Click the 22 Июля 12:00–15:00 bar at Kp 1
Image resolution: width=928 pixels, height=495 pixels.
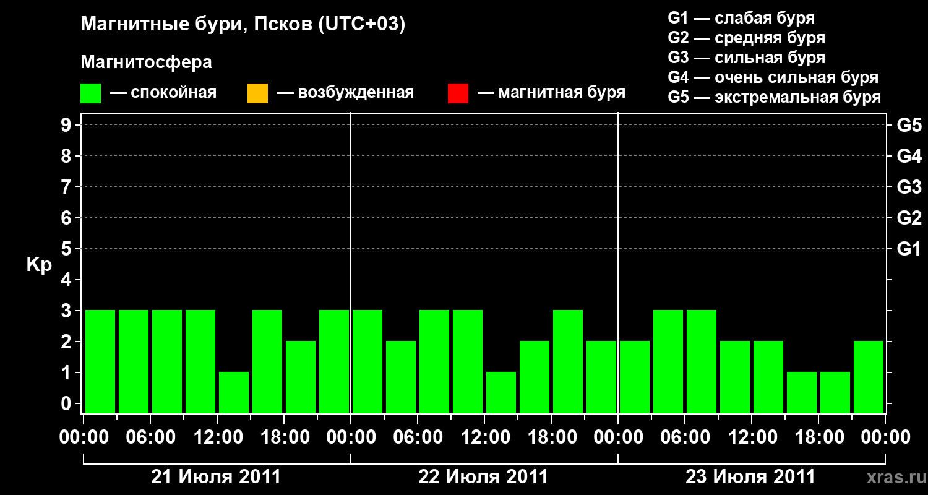tap(501, 392)
